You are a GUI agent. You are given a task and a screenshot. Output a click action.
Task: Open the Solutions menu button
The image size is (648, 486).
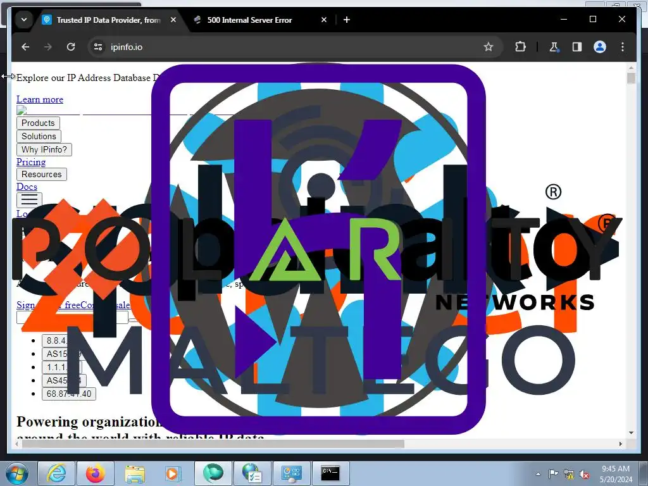(x=39, y=137)
